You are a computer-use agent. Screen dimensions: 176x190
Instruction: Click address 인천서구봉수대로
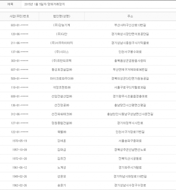(x=130, y=52)
